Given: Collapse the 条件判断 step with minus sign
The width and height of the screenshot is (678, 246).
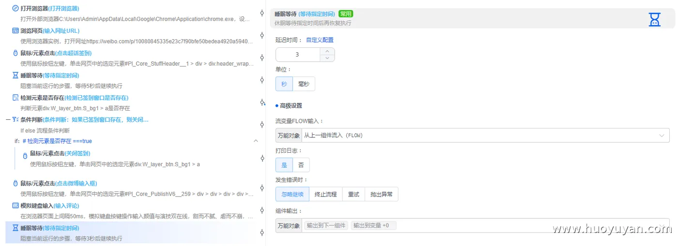Looking at the screenshot, I should tap(8, 119).
